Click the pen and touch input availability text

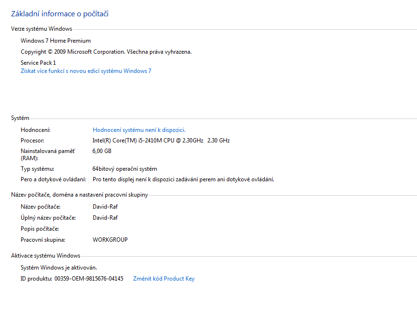point(183,179)
